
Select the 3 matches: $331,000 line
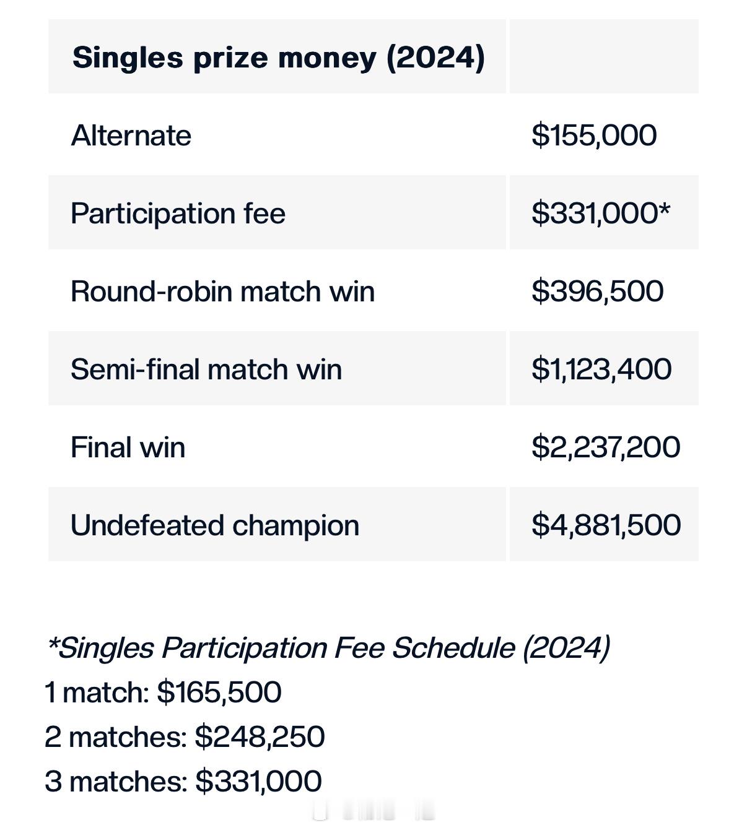point(183,781)
